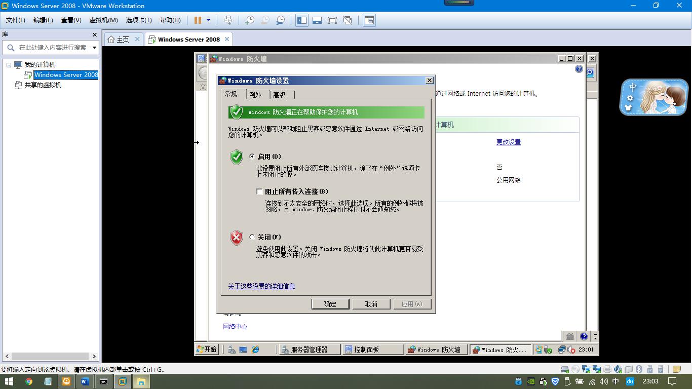Open the host notification center icon
Image resolution: width=692 pixels, height=389 pixels.
(x=672, y=381)
